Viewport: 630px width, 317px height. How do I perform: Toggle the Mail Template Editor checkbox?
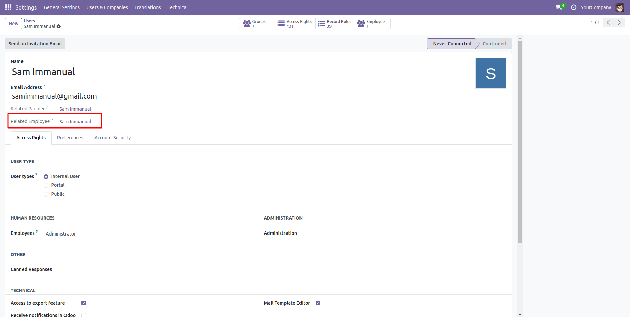coord(318,303)
